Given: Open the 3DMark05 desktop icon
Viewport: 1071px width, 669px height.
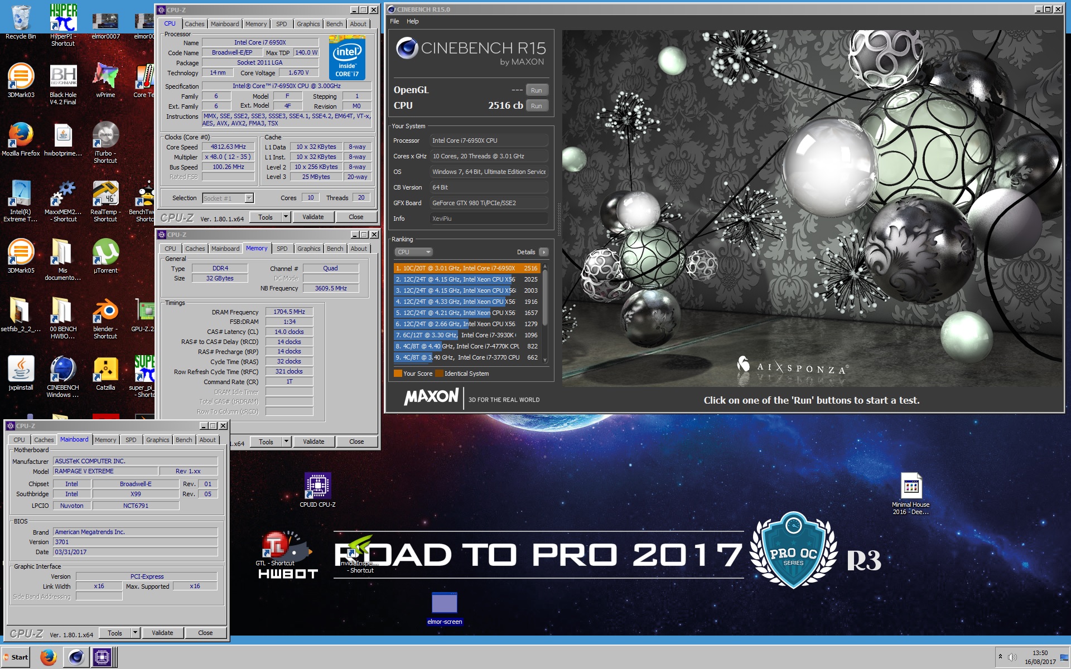Looking at the screenshot, I should pos(21,255).
